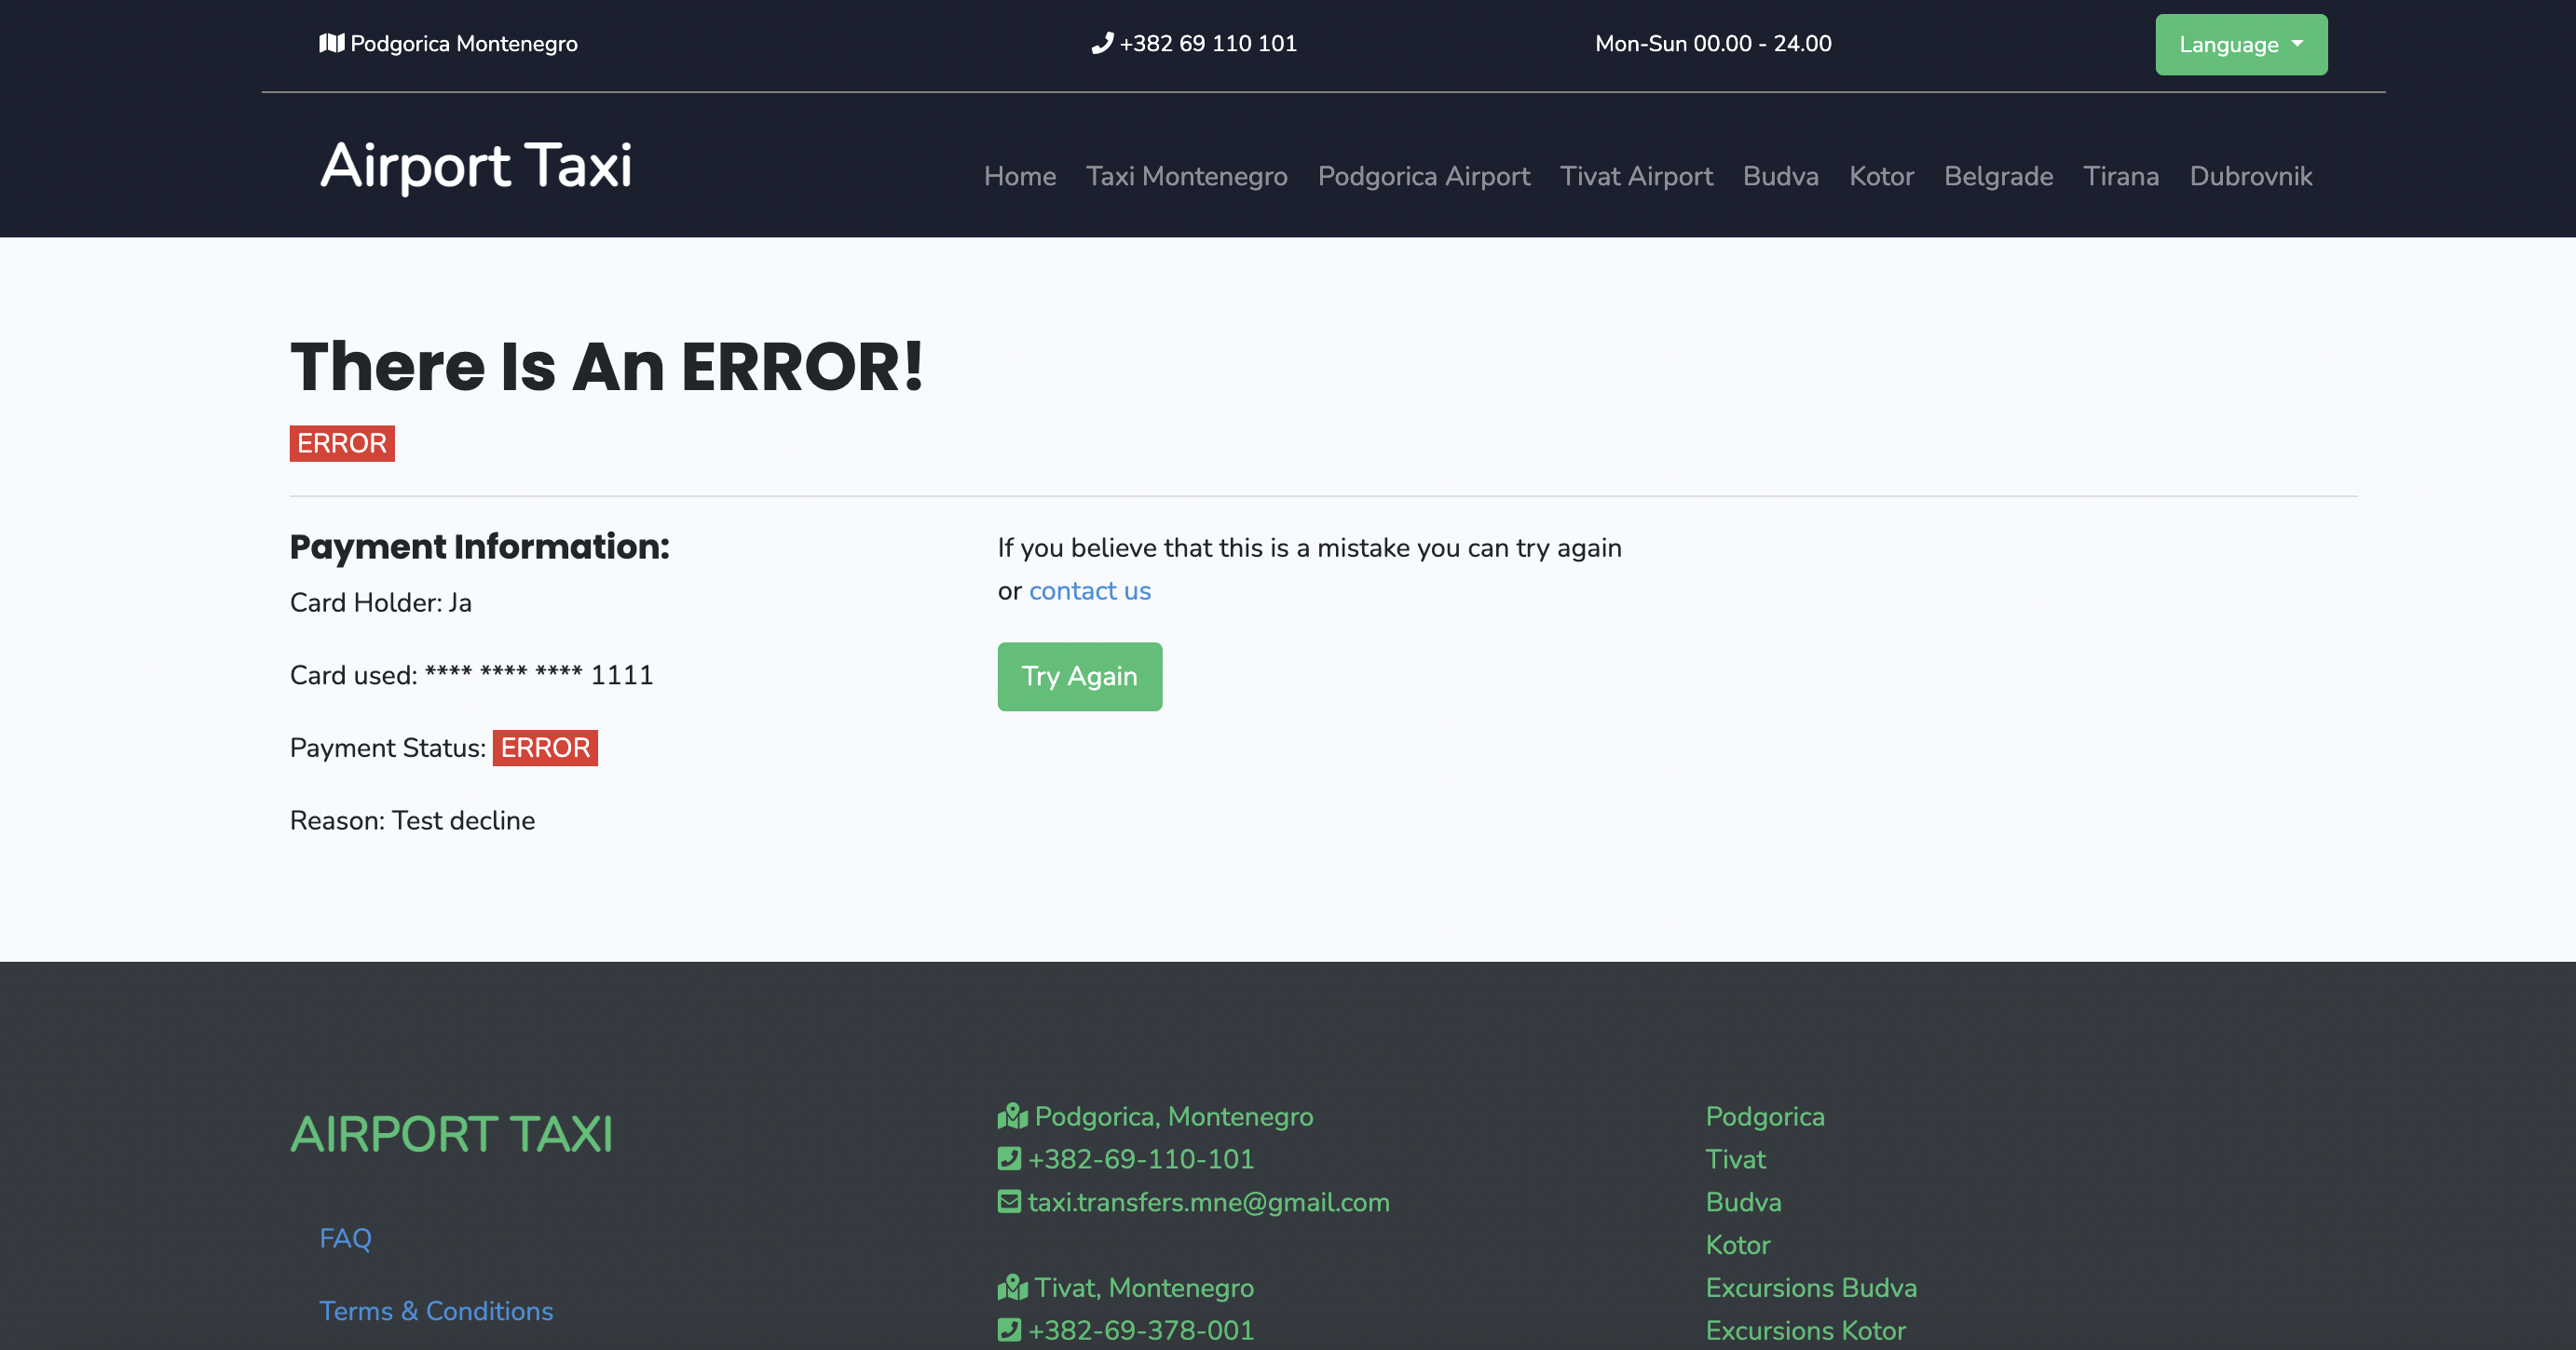Click the Podgorica Airport navigation tab
The height and width of the screenshot is (1350, 2576).
pyautogui.click(x=1423, y=175)
